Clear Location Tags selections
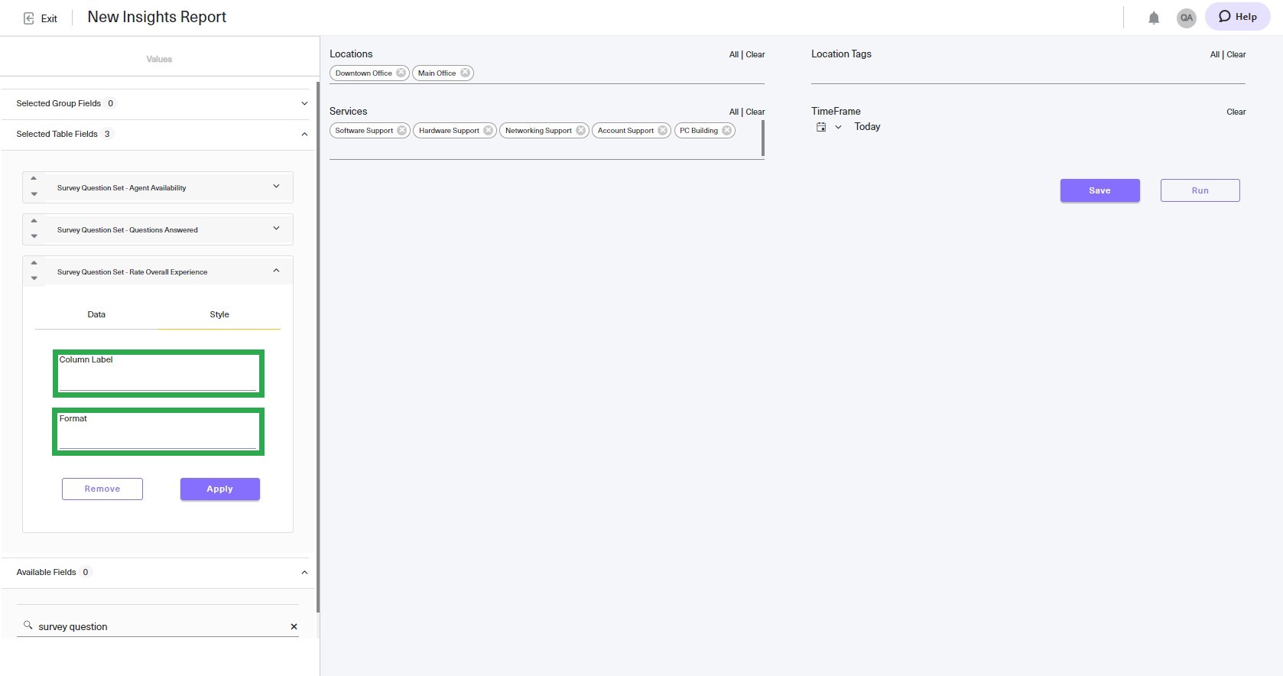Image resolution: width=1283 pixels, height=676 pixels. [1236, 54]
